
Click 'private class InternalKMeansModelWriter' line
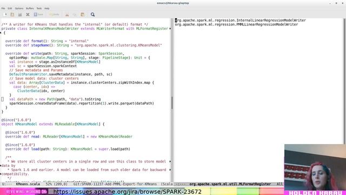(85, 29)
